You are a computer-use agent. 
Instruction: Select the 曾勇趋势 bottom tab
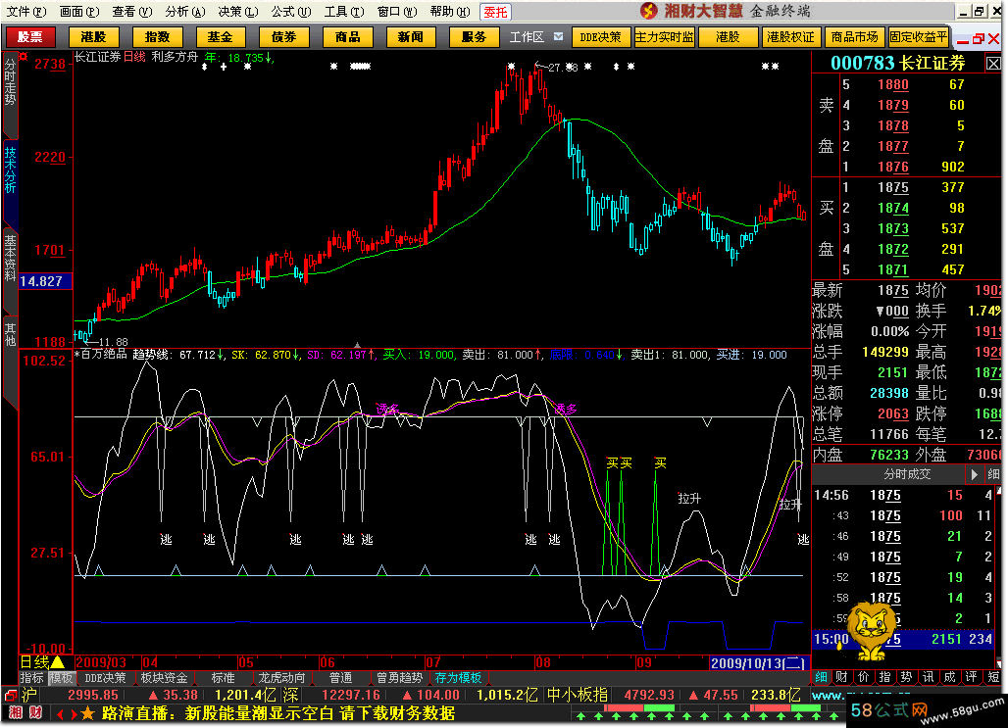[x=399, y=678]
